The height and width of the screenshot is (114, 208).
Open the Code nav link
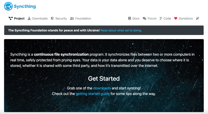click(x=167, y=18)
